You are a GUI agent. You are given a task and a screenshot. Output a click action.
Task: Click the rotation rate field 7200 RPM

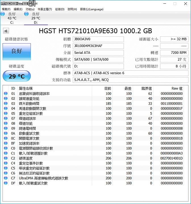[174, 53]
